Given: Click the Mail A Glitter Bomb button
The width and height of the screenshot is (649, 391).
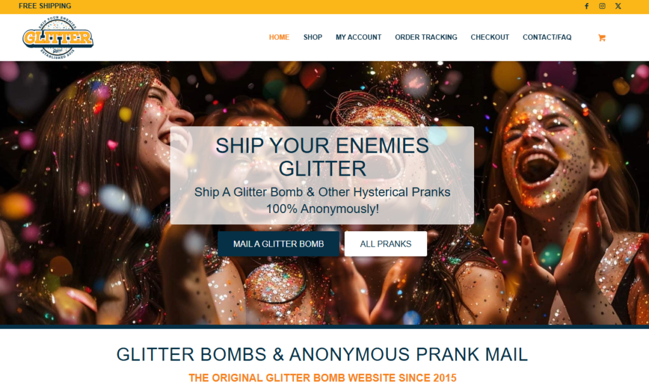Looking at the screenshot, I should (x=279, y=244).
